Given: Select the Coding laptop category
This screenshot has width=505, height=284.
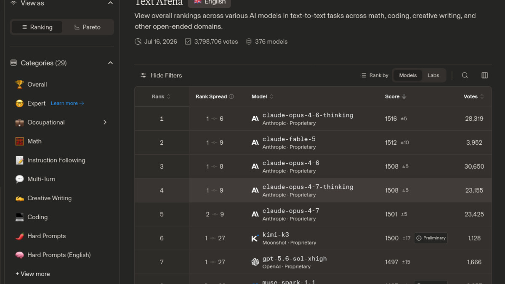Looking at the screenshot, I should pos(19,217).
